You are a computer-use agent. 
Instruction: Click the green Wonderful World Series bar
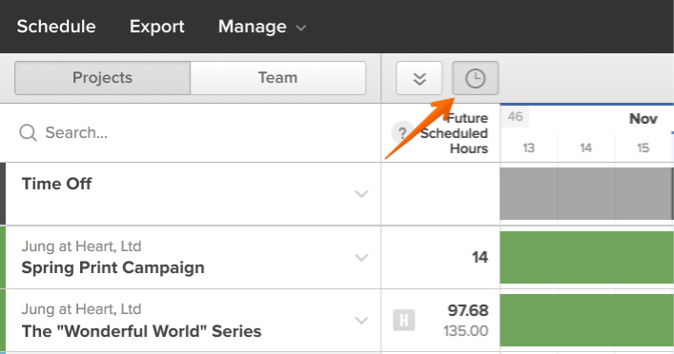tap(586, 320)
